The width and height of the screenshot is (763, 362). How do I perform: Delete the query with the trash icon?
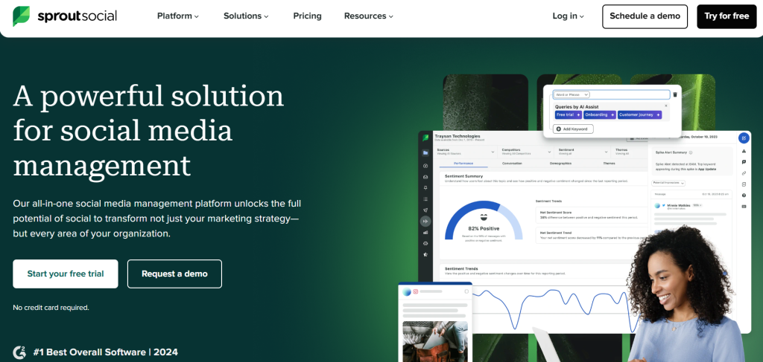click(x=675, y=94)
